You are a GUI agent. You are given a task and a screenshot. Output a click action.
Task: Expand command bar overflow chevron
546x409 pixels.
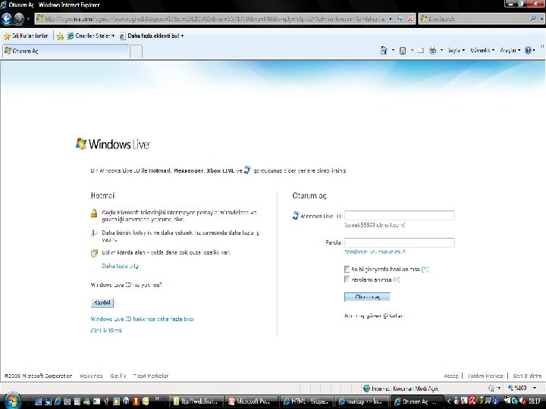coord(541,46)
